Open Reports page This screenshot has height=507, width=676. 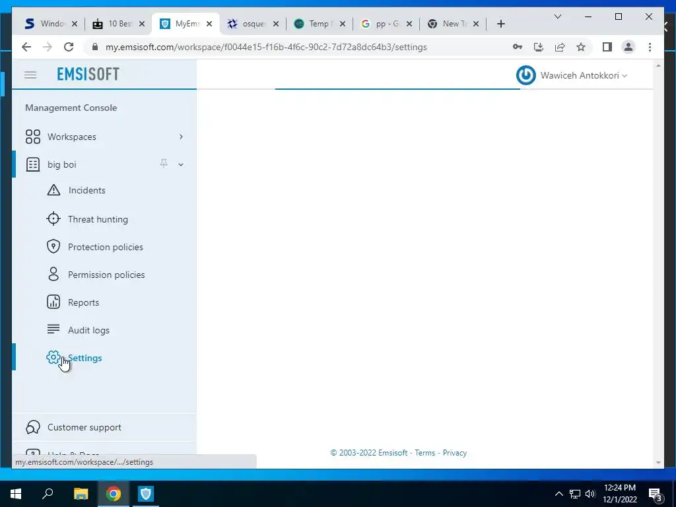[x=83, y=302]
